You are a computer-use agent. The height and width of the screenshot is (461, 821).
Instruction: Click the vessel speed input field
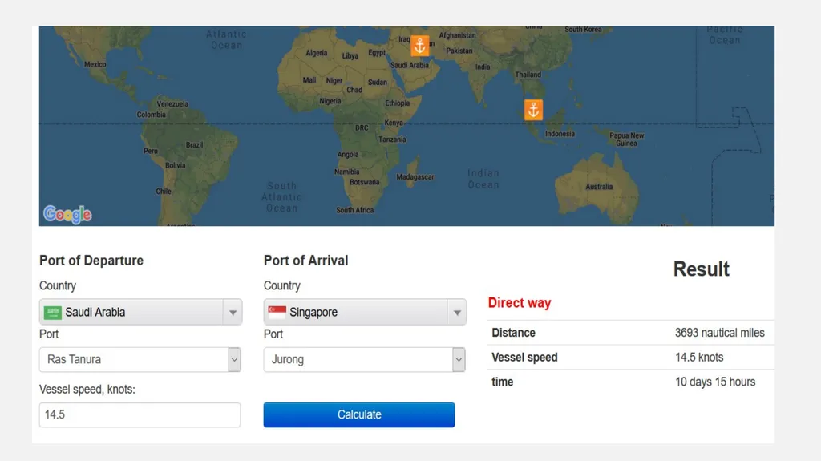point(140,415)
